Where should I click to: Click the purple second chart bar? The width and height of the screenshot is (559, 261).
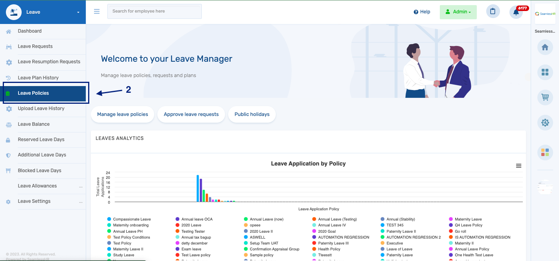point(201,190)
